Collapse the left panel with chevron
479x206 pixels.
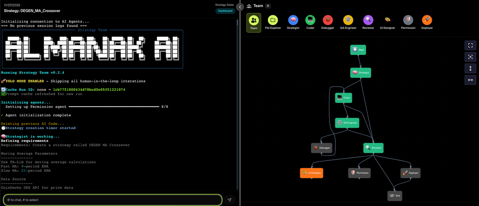pyautogui.click(x=240, y=7)
